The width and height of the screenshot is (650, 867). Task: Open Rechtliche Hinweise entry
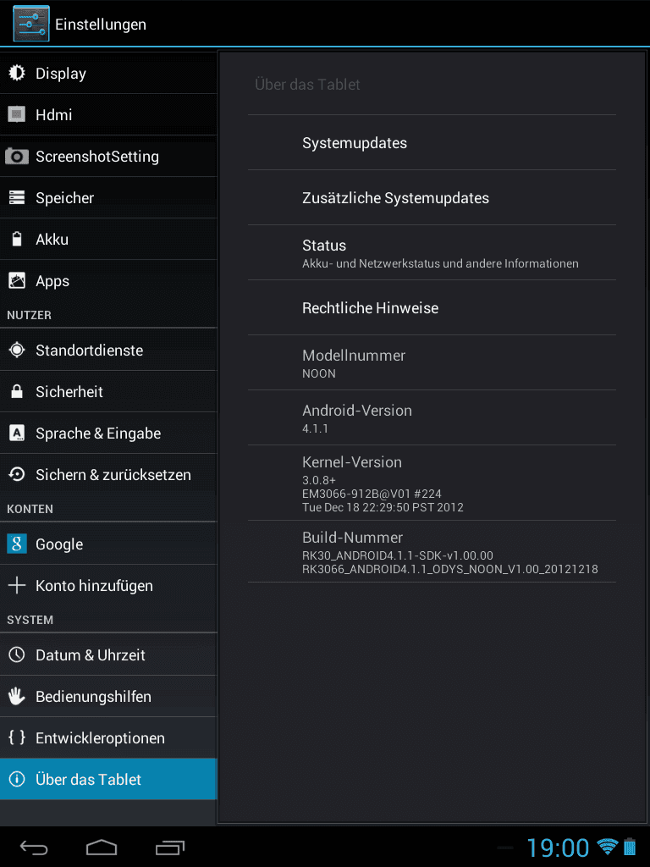pyautogui.click(x=432, y=307)
